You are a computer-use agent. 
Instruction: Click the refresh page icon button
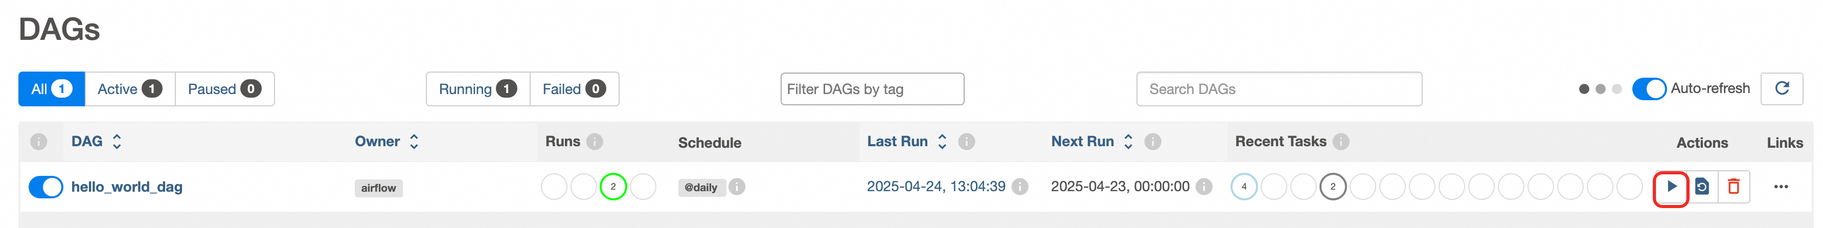click(1781, 88)
